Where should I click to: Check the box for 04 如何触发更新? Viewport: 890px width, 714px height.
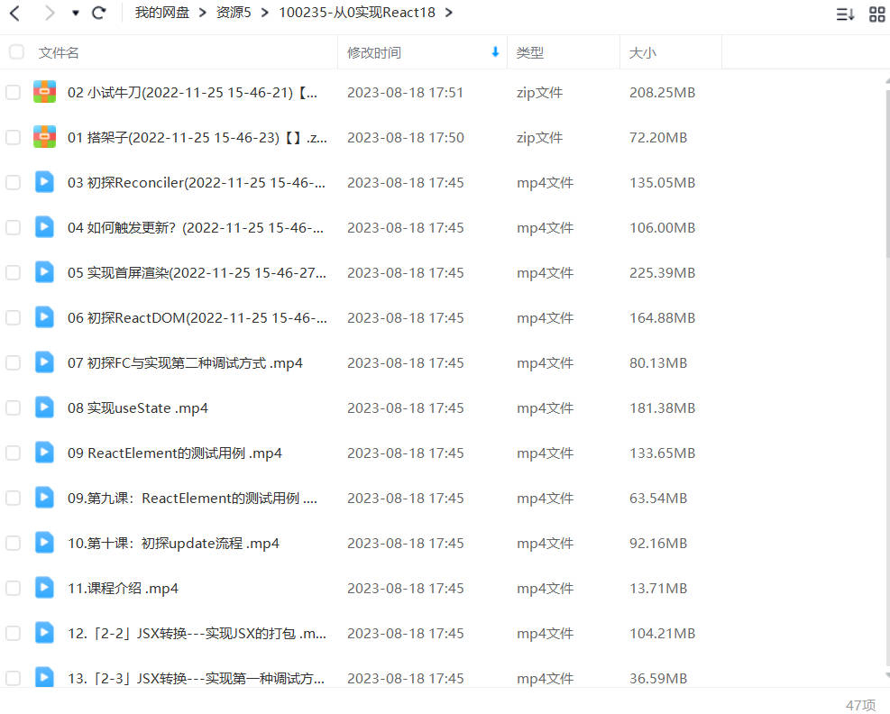[x=13, y=227]
